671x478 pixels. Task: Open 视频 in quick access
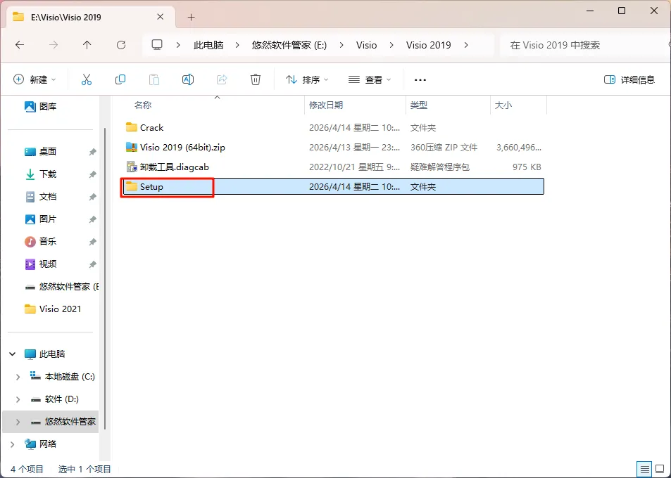point(41,264)
